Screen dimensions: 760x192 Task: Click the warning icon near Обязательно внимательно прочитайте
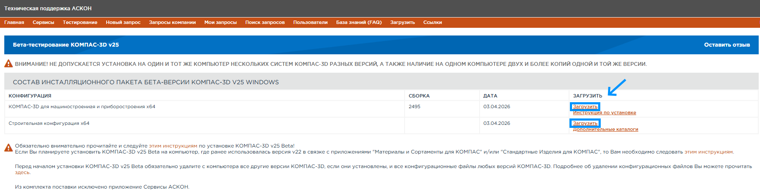9,148
